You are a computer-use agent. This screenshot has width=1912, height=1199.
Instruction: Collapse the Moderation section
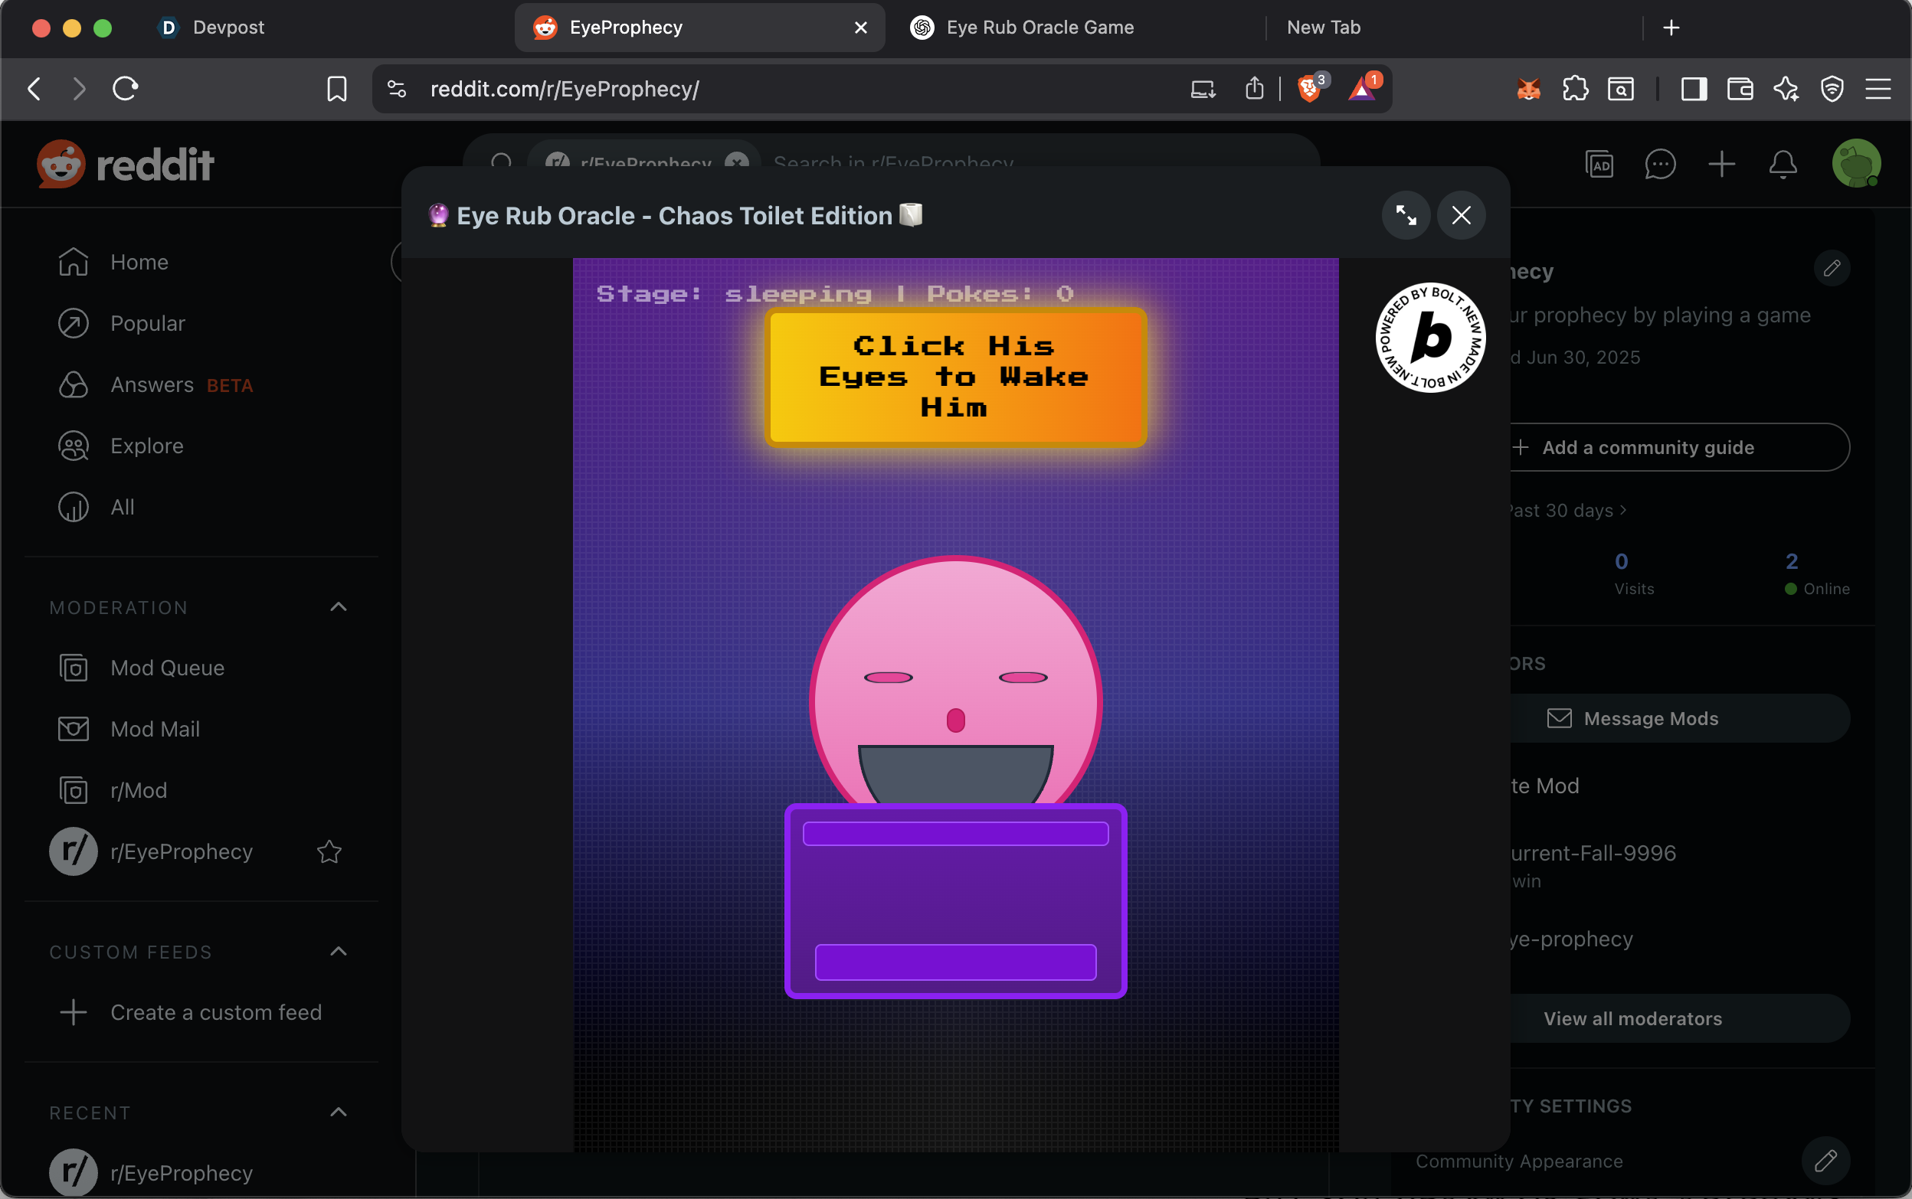pos(338,607)
